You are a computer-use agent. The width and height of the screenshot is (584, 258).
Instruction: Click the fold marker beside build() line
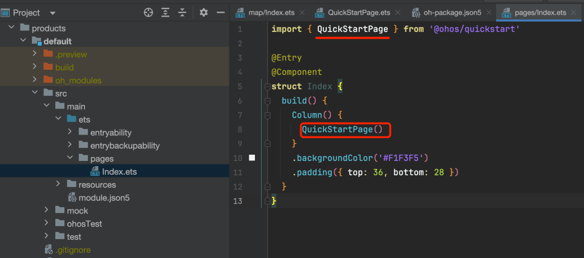pos(267,101)
